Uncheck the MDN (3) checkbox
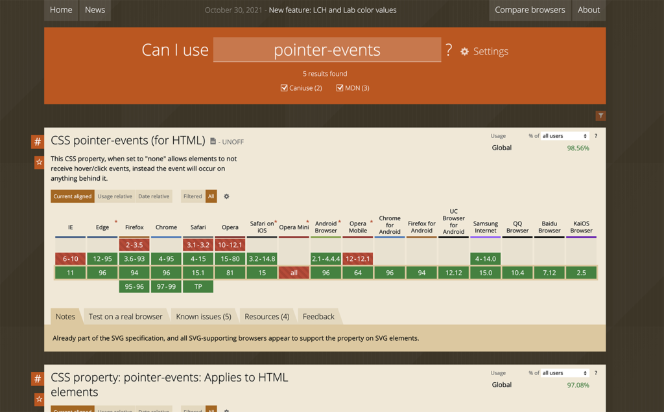Image resolution: width=664 pixels, height=412 pixels. click(x=338, y=87)
